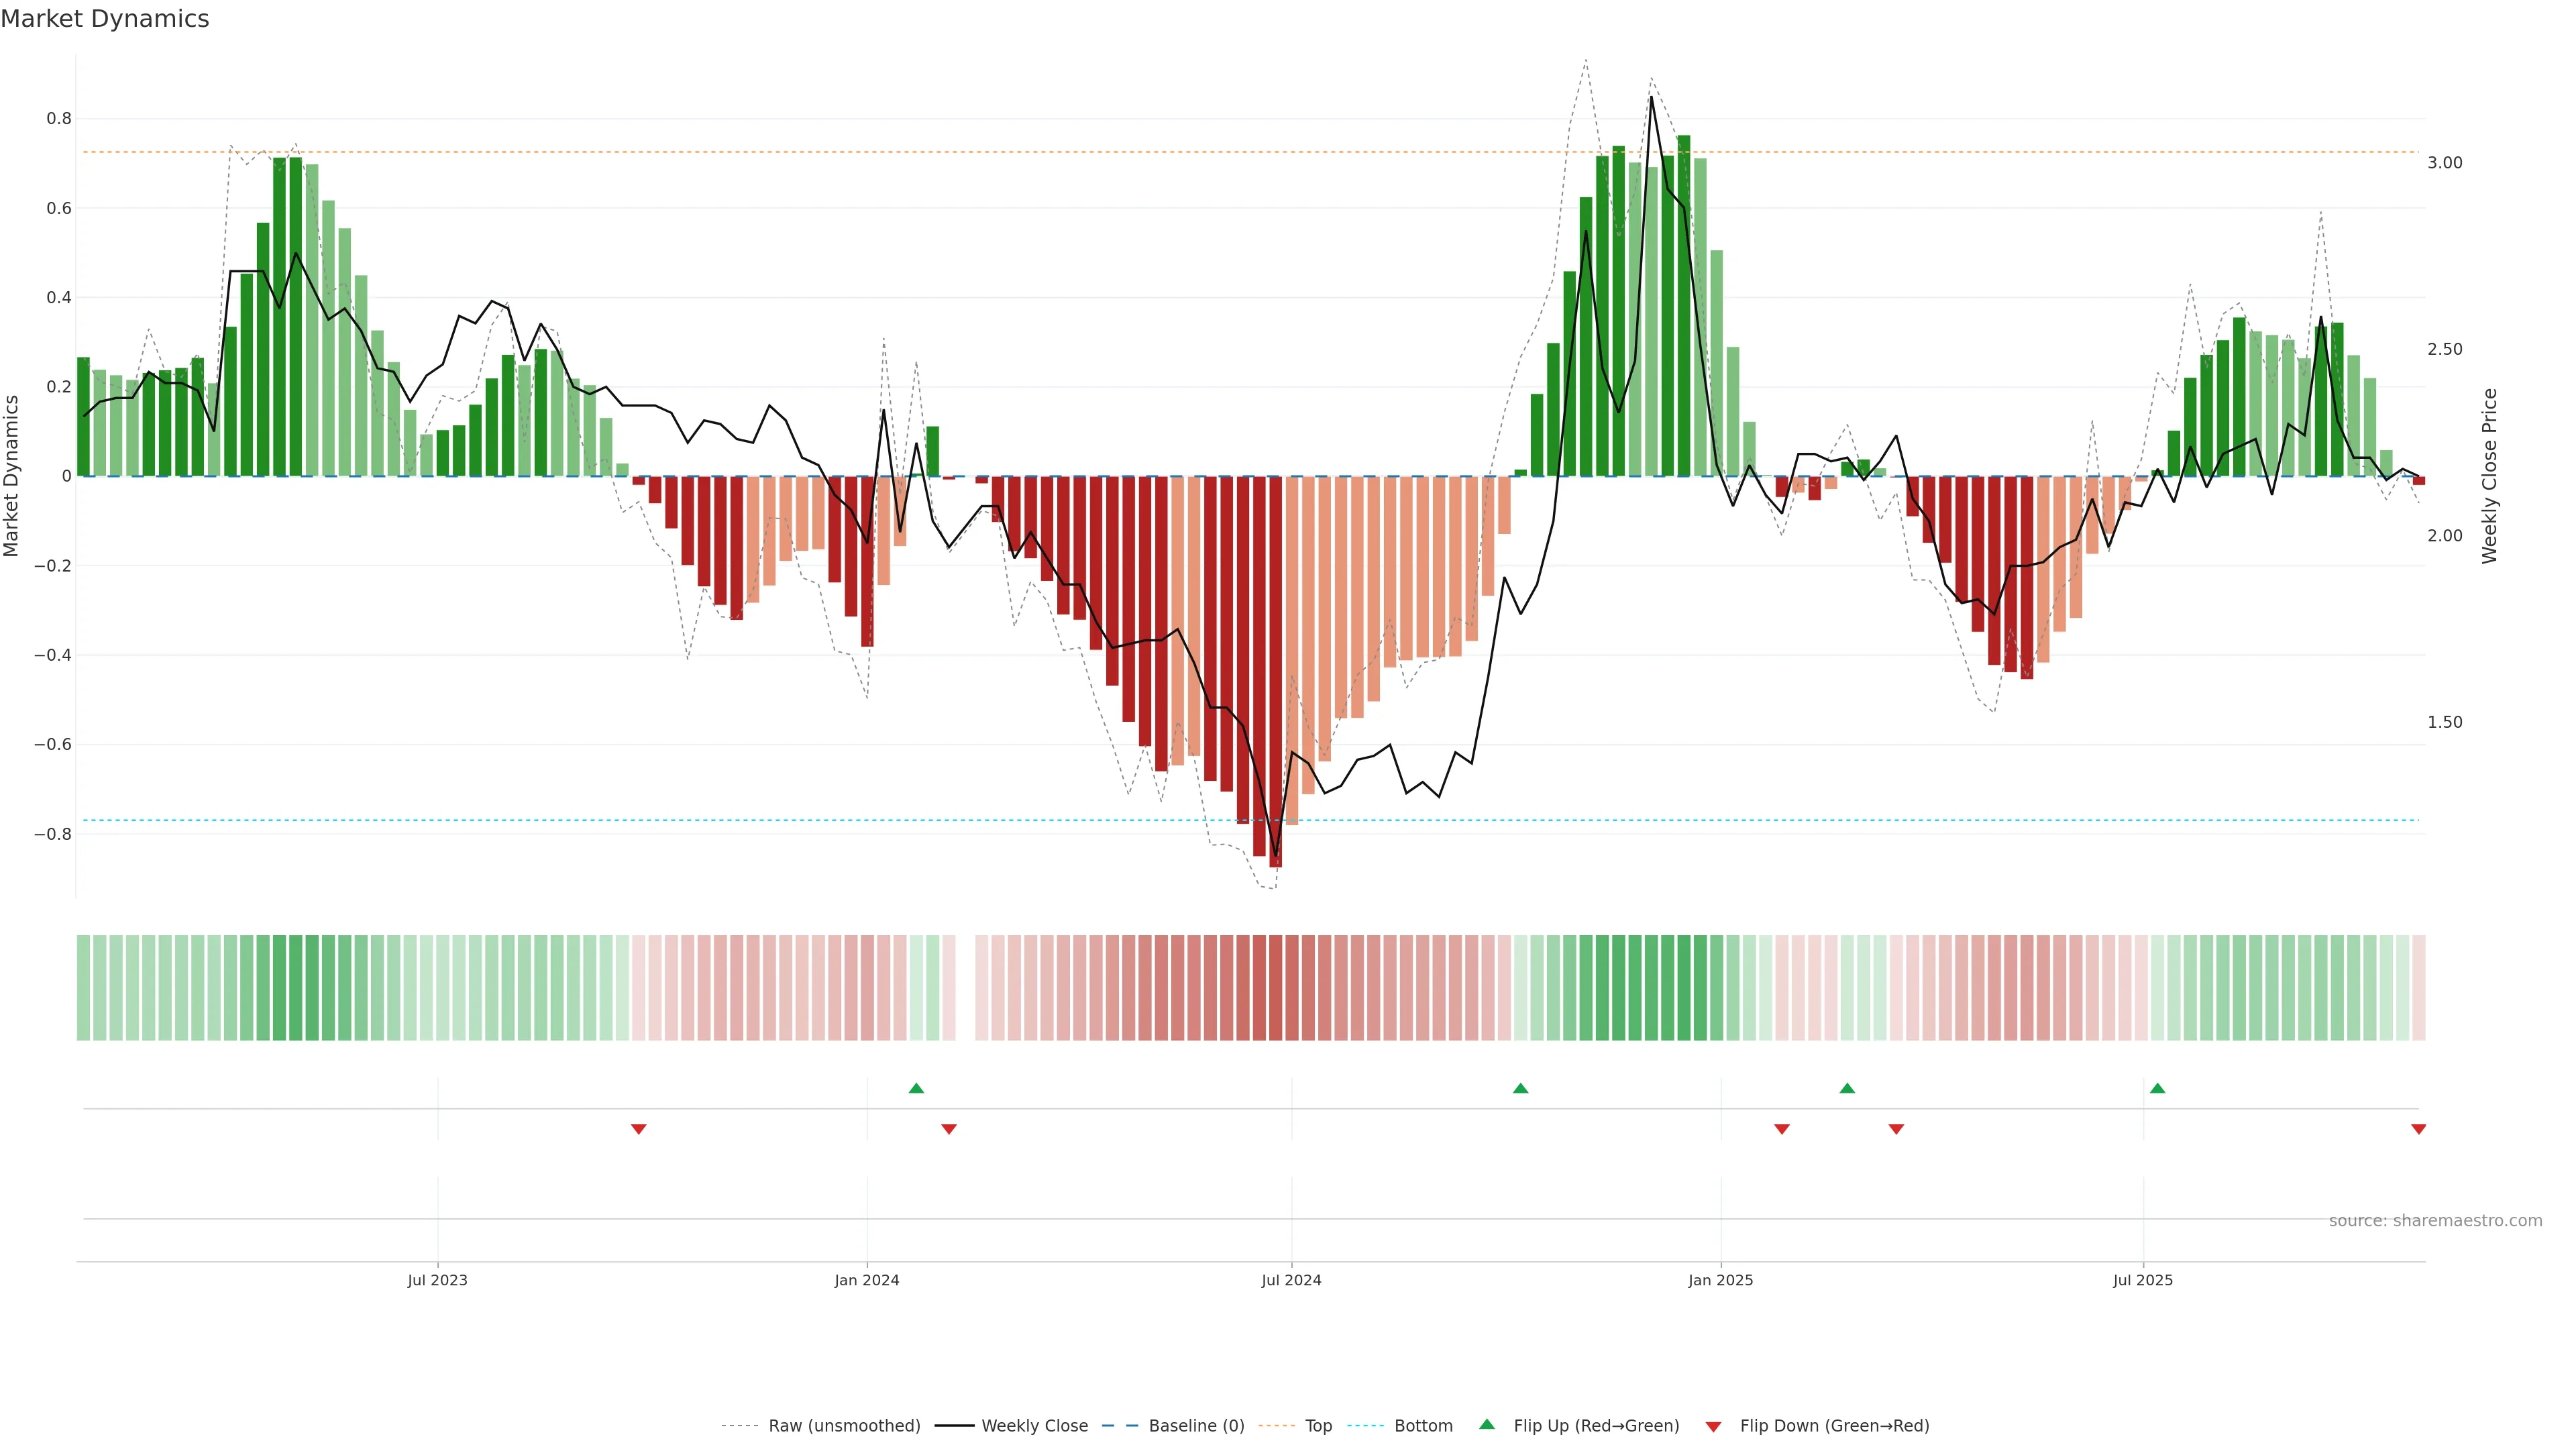Toggle the Weekly Close series in legend
Viewport: 2576px width, 1449px height.
coord(1034,1426)
